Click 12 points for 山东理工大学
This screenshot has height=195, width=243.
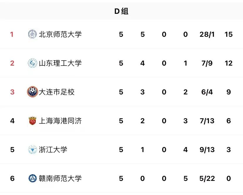[229, 63]
